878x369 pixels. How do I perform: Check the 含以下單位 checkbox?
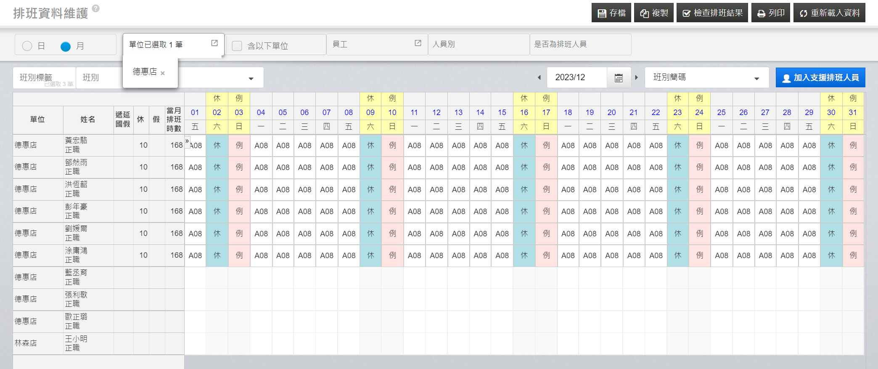coord(237,46)
